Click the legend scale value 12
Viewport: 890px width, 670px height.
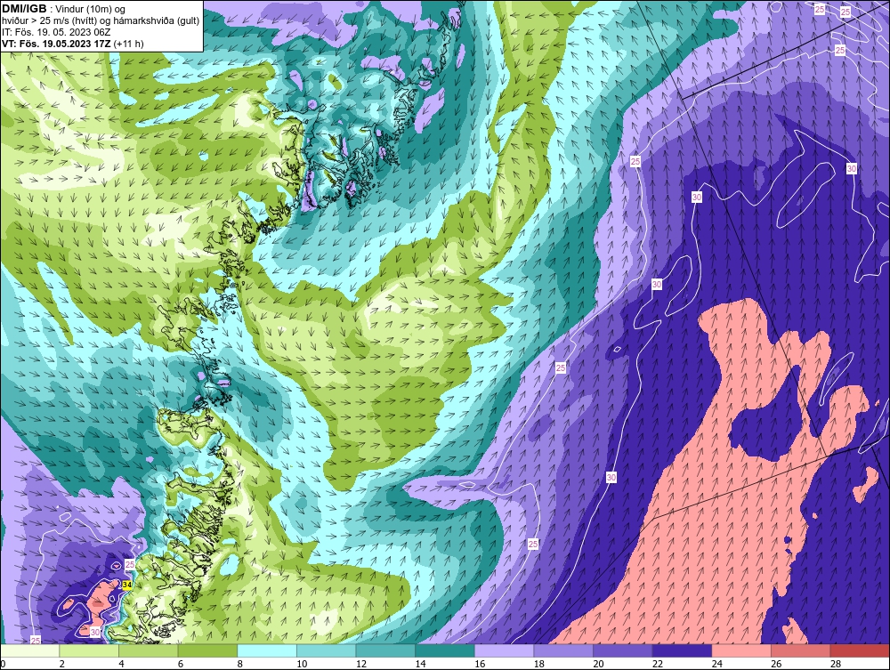361,664
